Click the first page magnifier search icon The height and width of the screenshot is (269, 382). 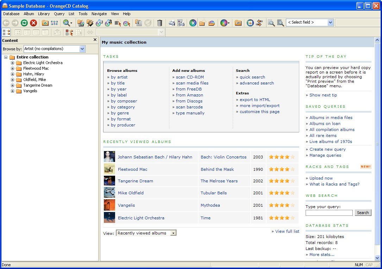[271, 23]
